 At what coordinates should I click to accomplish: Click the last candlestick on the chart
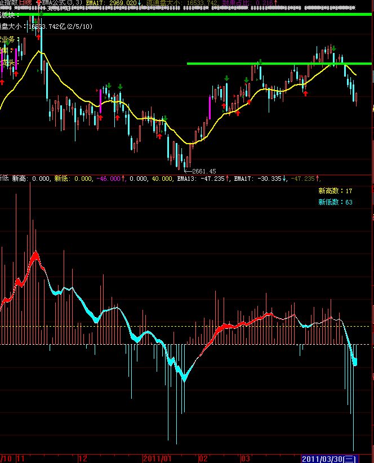[357, 99]
